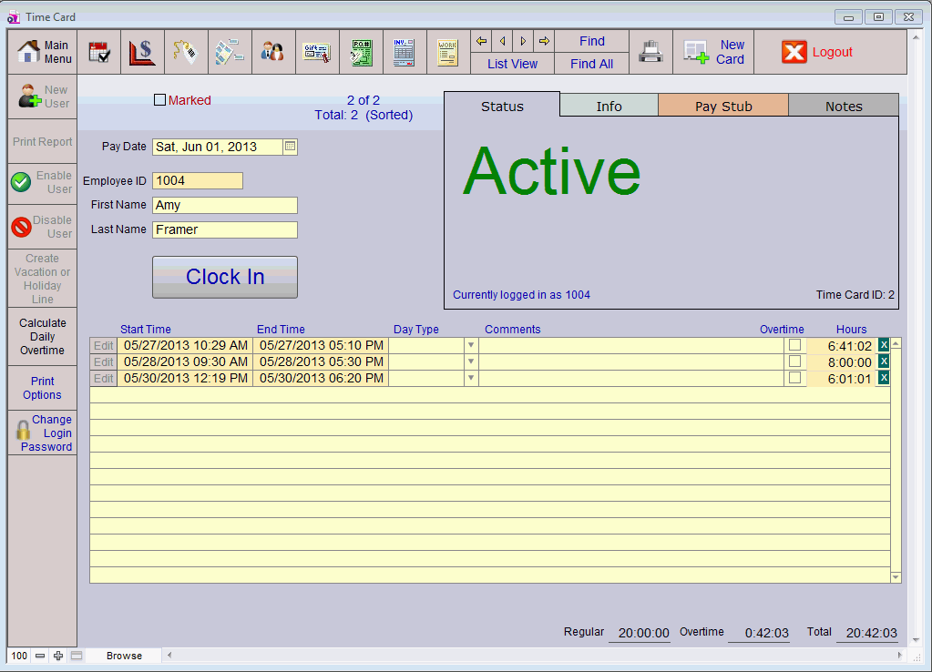Click the Logout button
This screenshot has width=932, height=672.
(x=817, y=52)
